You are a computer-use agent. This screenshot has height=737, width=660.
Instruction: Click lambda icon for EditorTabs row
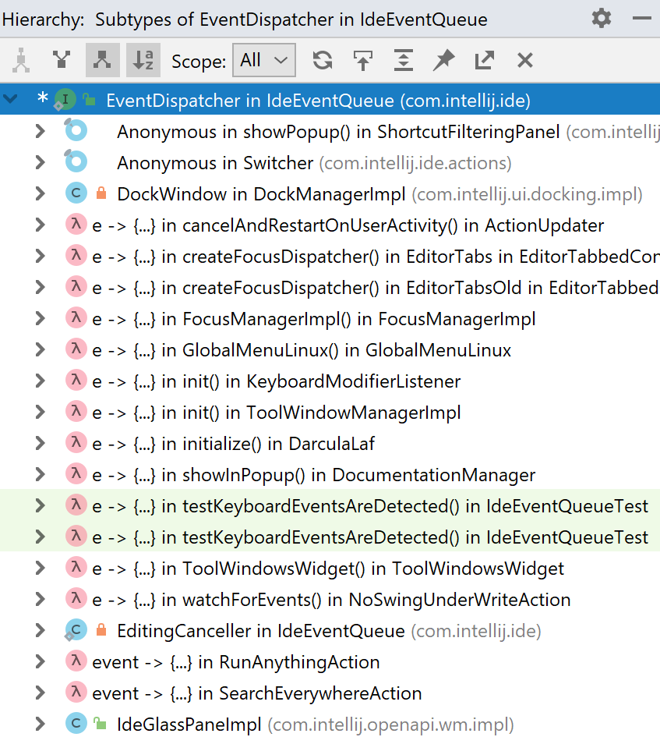[76, 256]
